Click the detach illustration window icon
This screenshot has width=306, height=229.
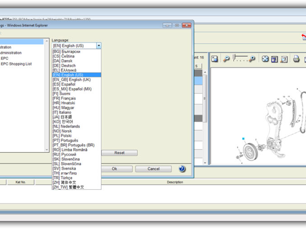(215, 59)
